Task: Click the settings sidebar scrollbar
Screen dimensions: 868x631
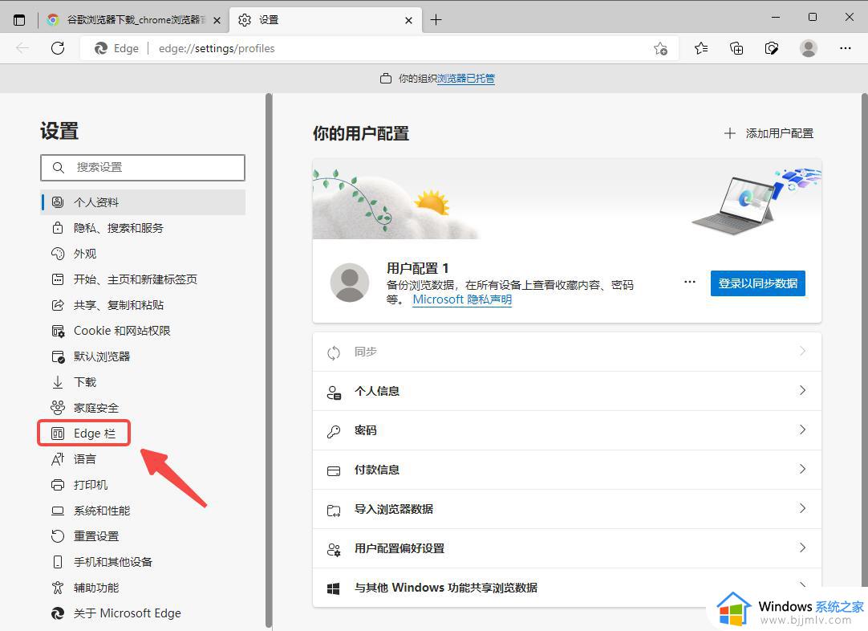Action: pos(269,360)
